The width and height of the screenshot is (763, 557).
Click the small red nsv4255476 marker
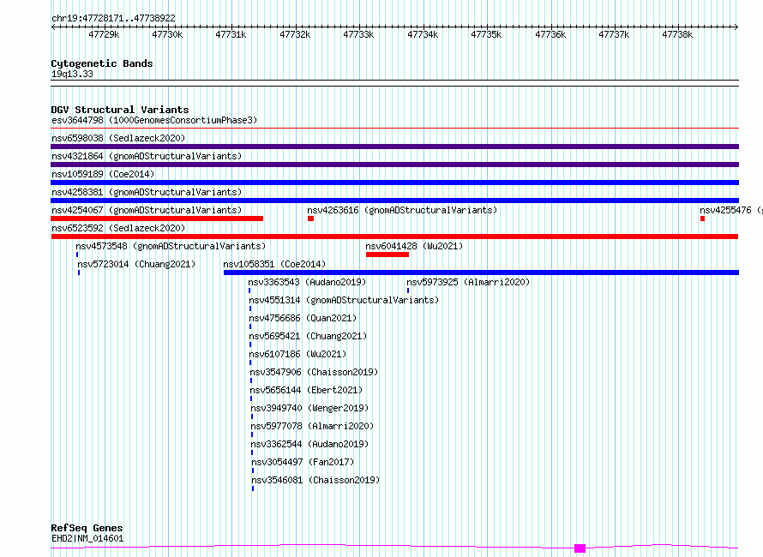click(702, 219)
